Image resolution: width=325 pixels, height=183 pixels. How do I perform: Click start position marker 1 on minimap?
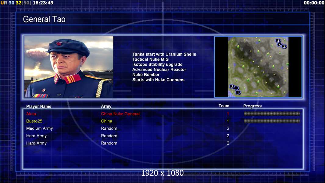238,92
